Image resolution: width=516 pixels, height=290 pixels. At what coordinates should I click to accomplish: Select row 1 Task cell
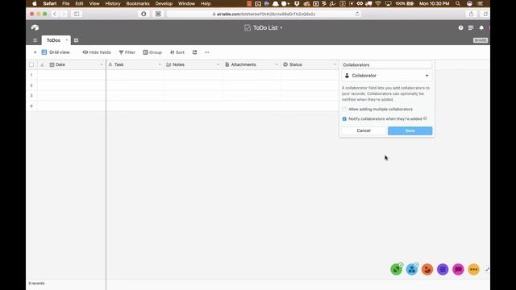[135, 75]
